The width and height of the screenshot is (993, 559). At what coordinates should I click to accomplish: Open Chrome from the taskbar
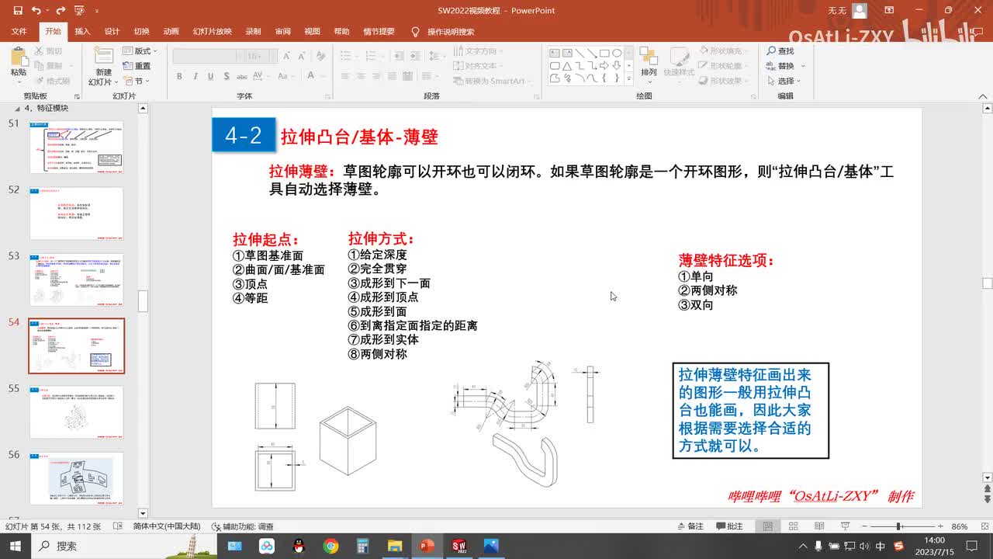(x=330, y=546)
